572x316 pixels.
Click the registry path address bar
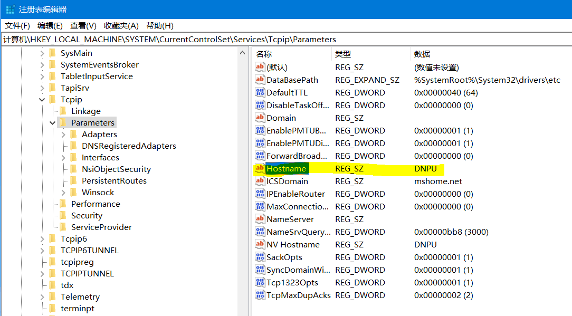tap(285, 40)
